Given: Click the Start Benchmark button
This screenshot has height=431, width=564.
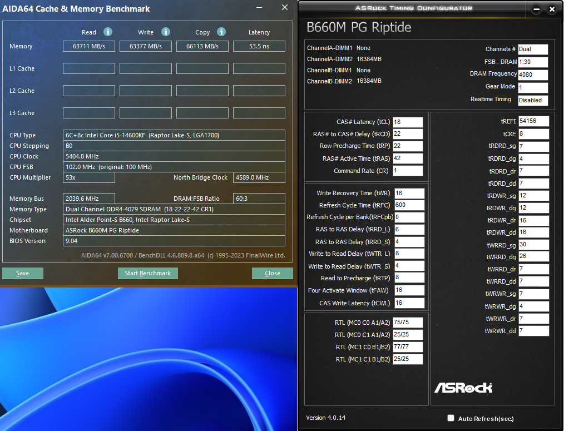Looking at the screenshot, I should [148, 273].
